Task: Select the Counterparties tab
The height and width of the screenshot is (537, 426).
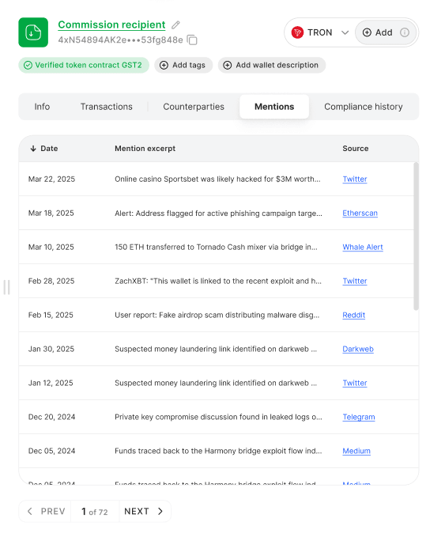Action: point(194,107)
